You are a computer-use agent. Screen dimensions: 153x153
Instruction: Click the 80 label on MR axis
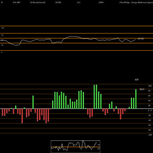click(x=149, y=91)
